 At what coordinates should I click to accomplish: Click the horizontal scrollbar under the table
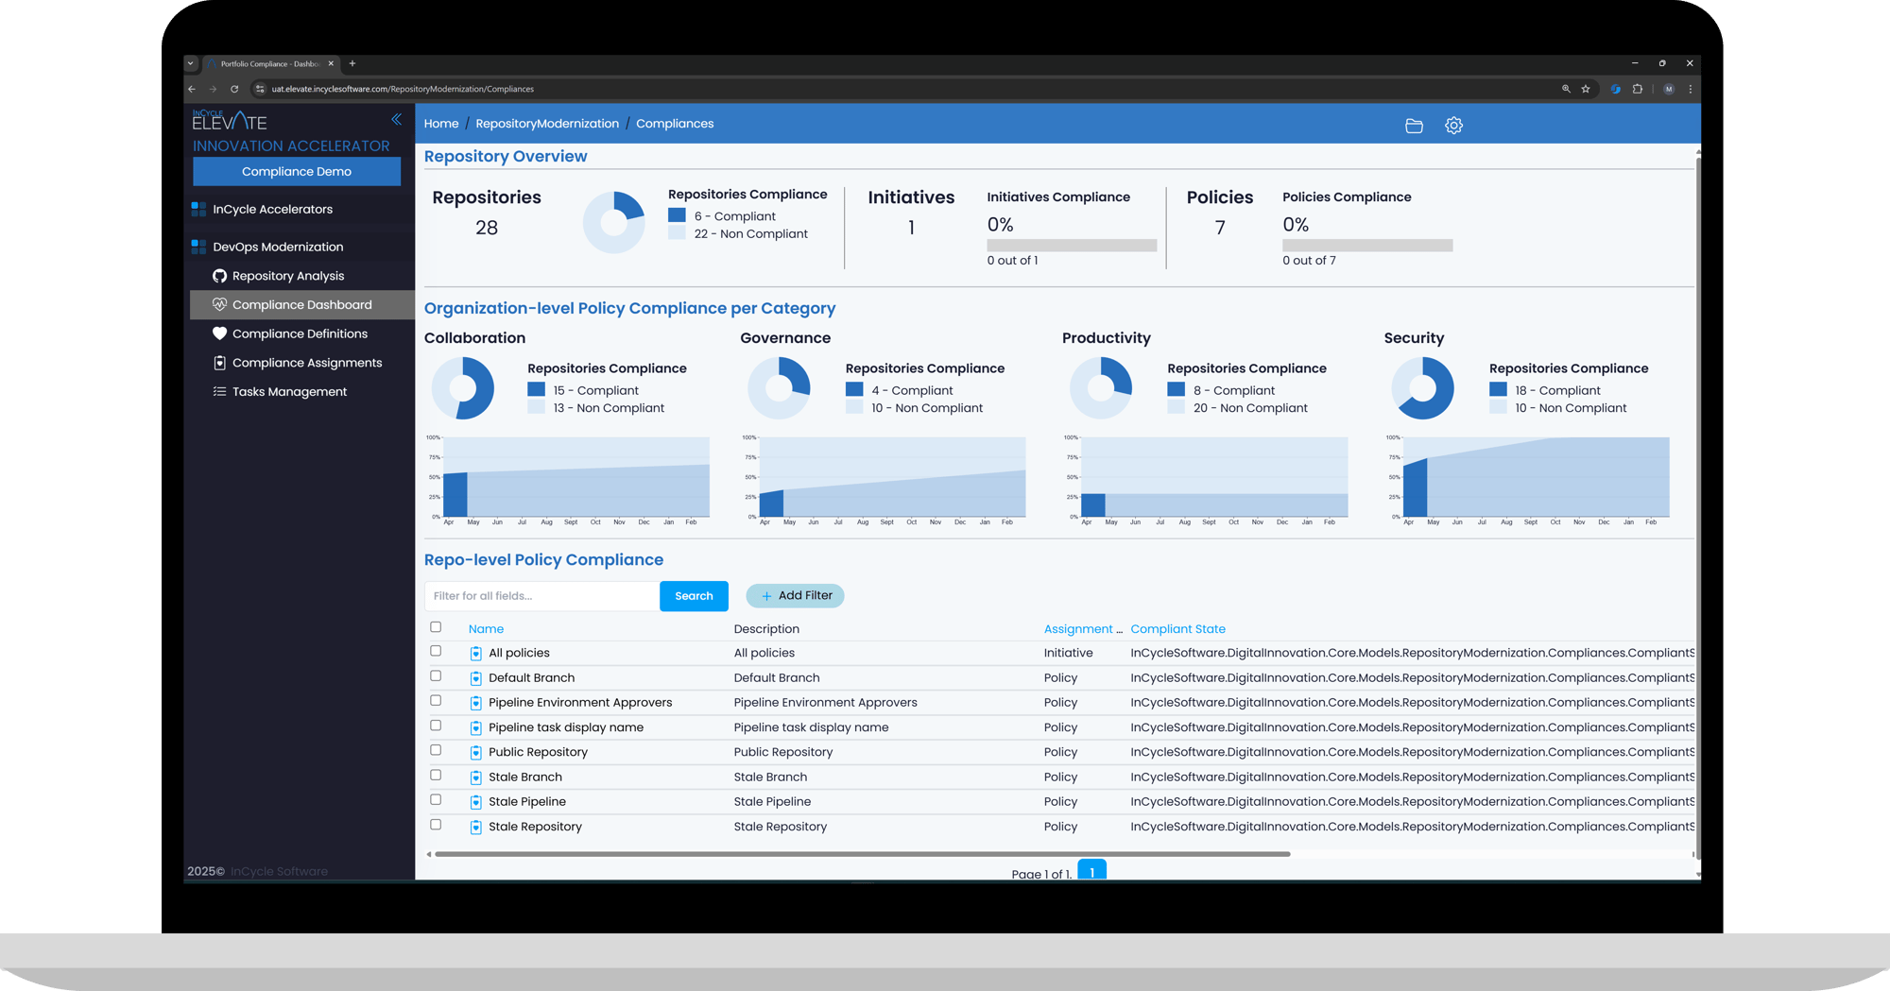pyautogui.click(x=862, y=854)
